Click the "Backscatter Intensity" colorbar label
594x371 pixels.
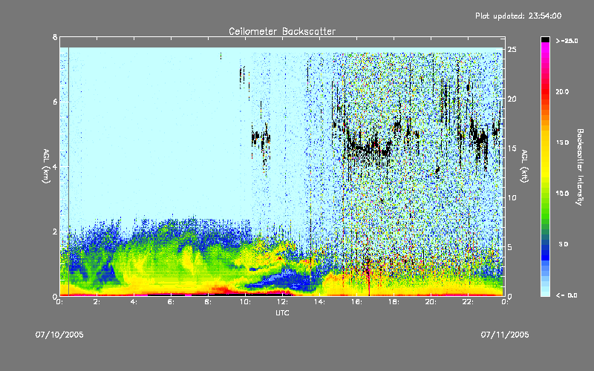580,167
